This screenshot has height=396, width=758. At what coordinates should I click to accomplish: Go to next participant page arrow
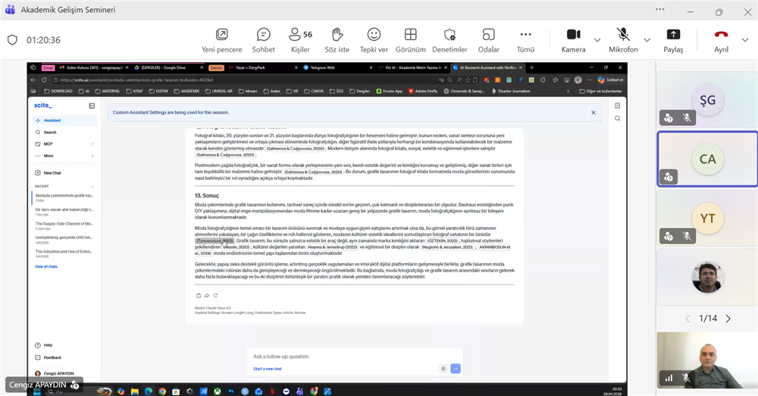(x=728, y=319)
